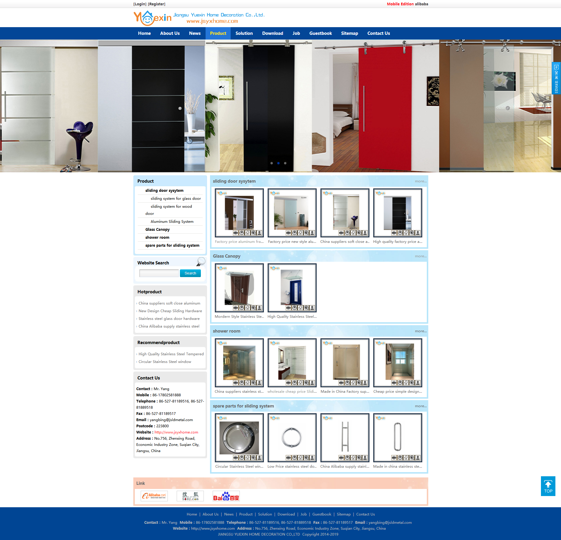Show more sliding door sysytem products
Viewport: 561px width, 540px height.
click(x=421, y=181)
